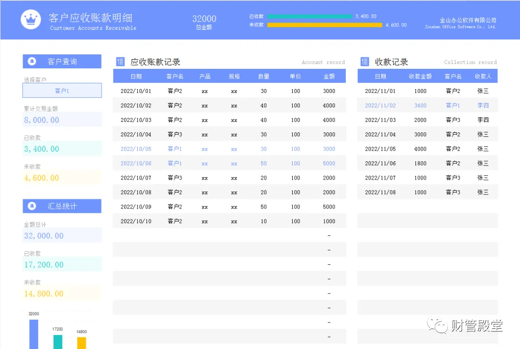The height and width of the screenshot is (349, 520).
Task: Click the yellow 未收款 progress bar in header
Action: [x=325, y=25]
